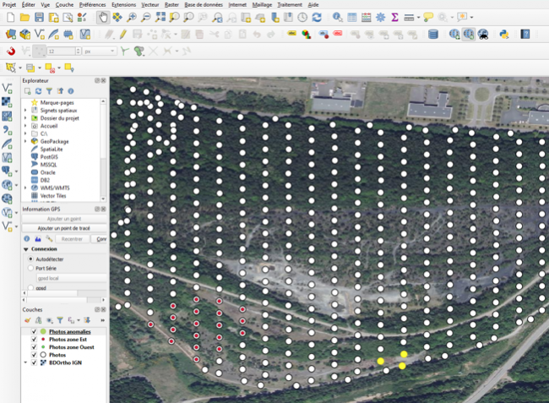Open the Projet menu
The height and width of the screenshot is (403, 549).
(x=9, y=4)
